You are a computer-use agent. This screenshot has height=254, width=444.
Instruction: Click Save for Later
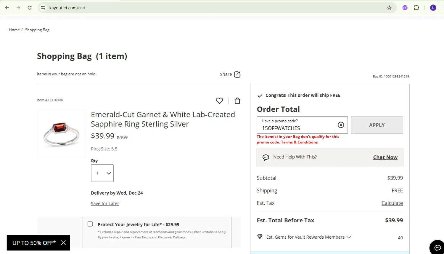(x=105, y=203)
